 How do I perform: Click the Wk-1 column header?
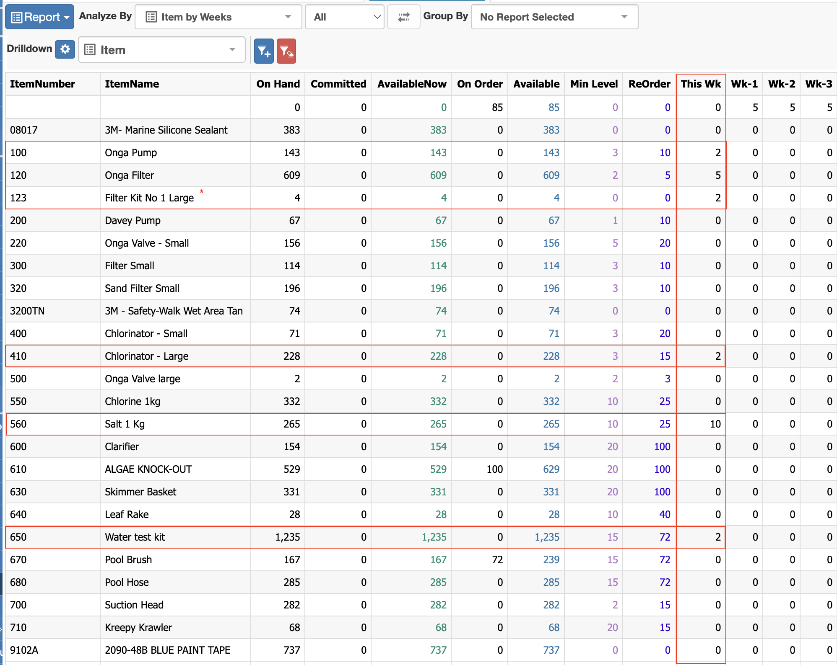pyautogui.click(x=744, y=84)
